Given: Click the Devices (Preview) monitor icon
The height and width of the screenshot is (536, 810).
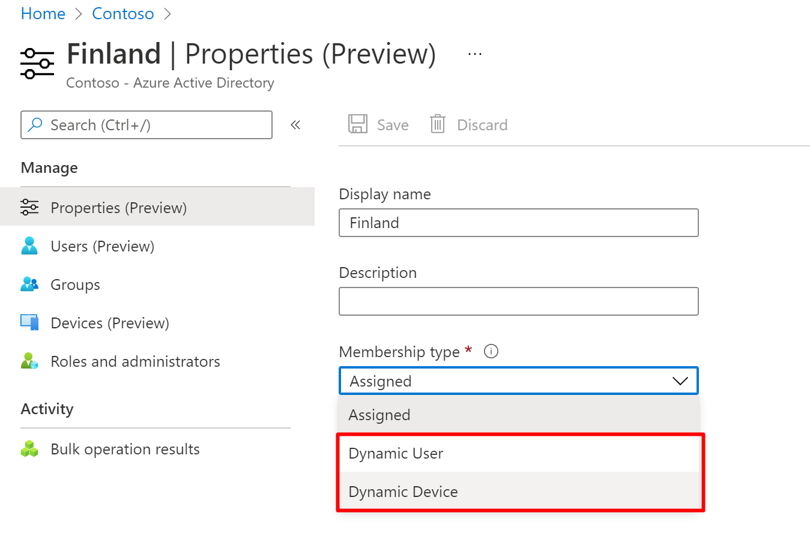Looking at the screenshot, I should click(x=29, y=323).
